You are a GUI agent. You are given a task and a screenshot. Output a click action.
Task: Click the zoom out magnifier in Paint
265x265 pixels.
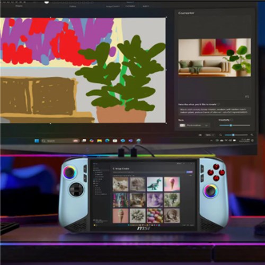click(220, 135)
